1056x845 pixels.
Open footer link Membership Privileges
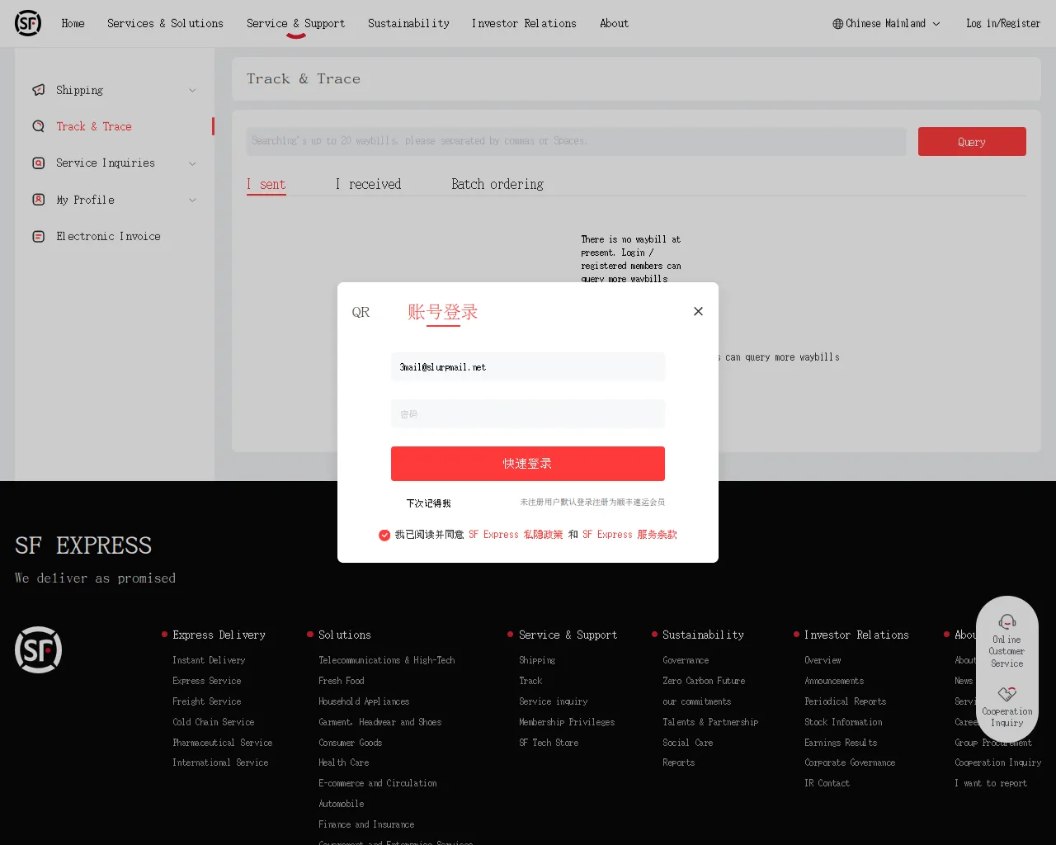pos(567,722)
